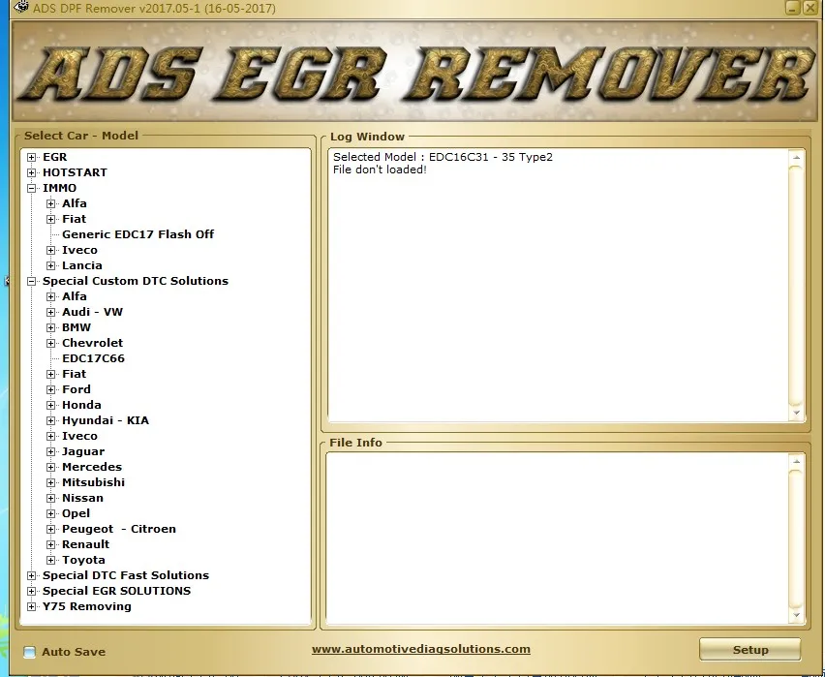Collapse the IMMO branch
The width and height of the screenshot is (825, 677).
31,187
